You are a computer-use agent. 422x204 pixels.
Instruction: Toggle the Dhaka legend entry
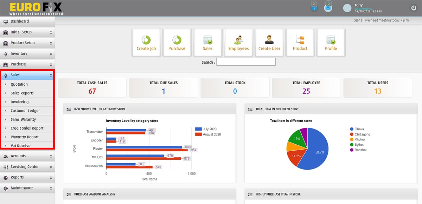[x=359, y=129]
